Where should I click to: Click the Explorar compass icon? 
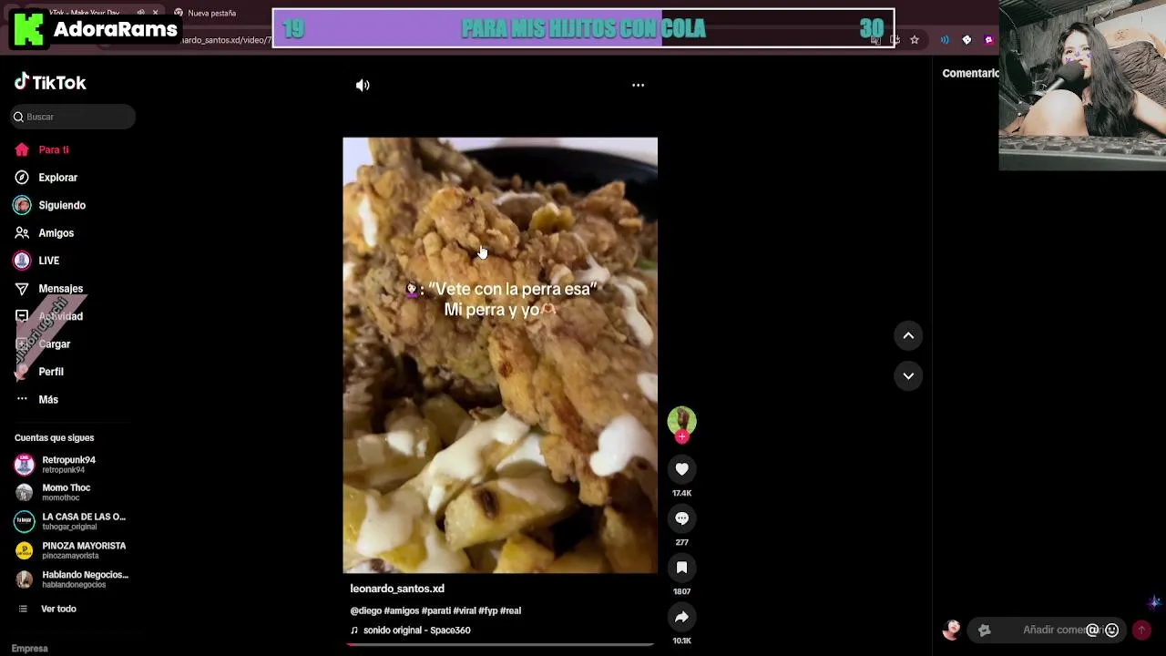pos(22,178)
